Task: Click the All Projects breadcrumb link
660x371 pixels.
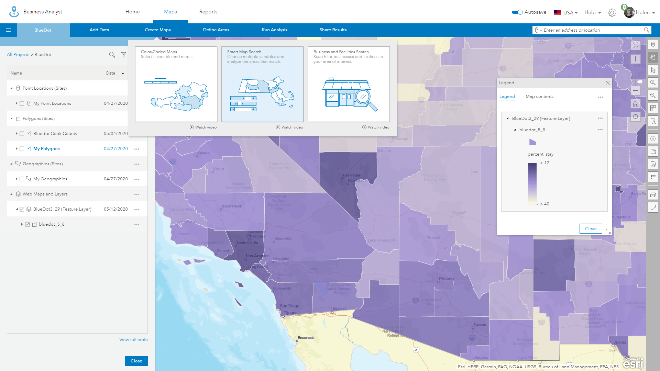Action: [x=18, y=55]
